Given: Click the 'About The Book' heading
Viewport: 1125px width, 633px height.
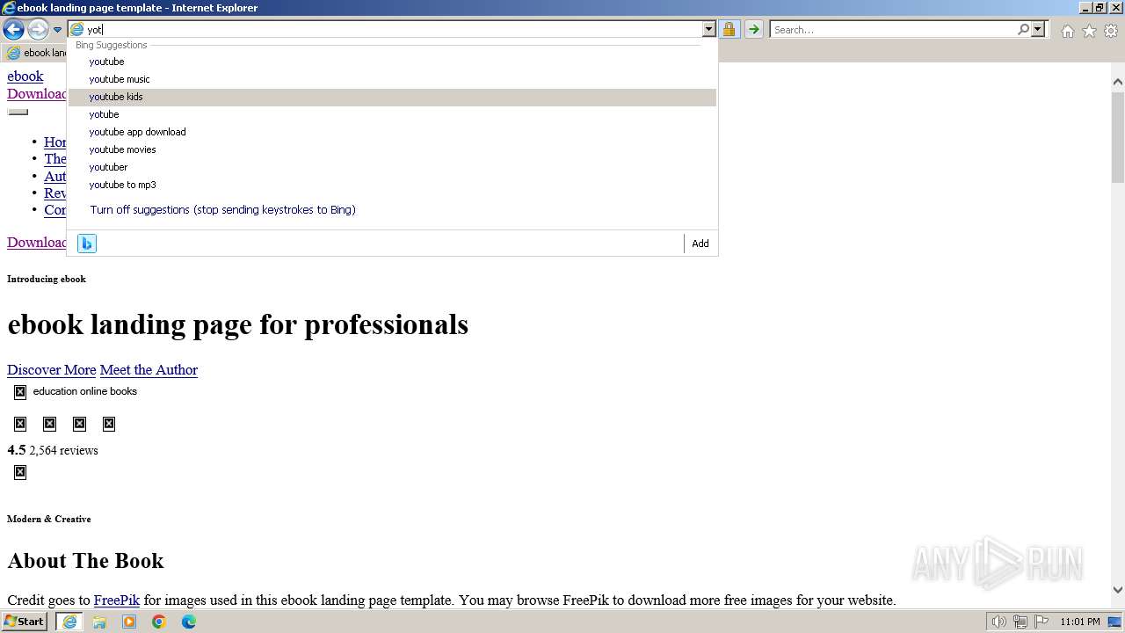Looking at the screenshot, I should 85,561.
